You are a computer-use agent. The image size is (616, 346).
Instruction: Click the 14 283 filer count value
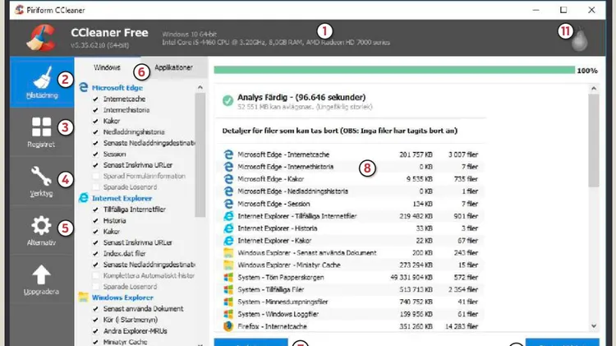tap(462, 326)
